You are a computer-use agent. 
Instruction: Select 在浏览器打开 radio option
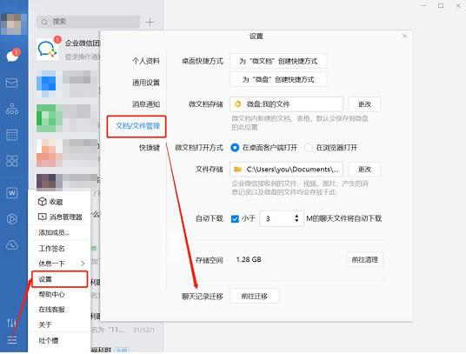click(309, 147)
